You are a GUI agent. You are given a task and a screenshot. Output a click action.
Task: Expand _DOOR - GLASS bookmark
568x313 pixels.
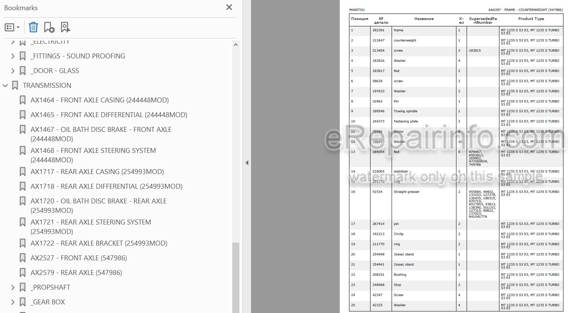click(x=13, y=71)
